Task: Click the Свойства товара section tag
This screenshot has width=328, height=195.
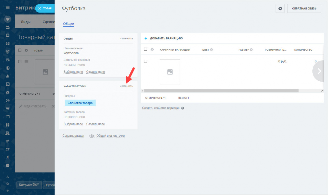Action: click(x=80, y=103)
